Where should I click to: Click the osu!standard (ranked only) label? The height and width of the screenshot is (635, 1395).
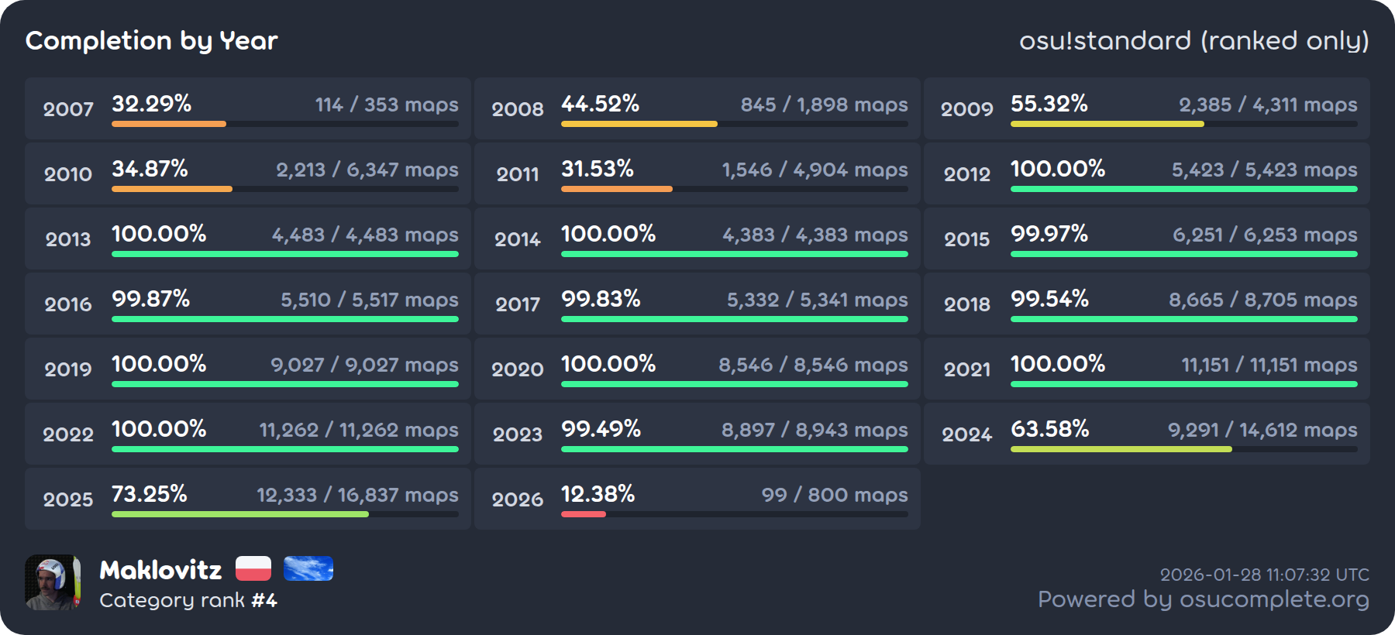pyautogui.click(x=1193, y=40)
